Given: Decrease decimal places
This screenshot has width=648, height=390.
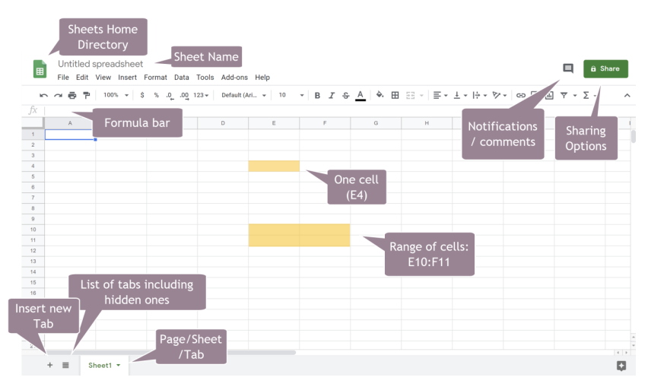Looking at the screenshot, I should 170,96.
